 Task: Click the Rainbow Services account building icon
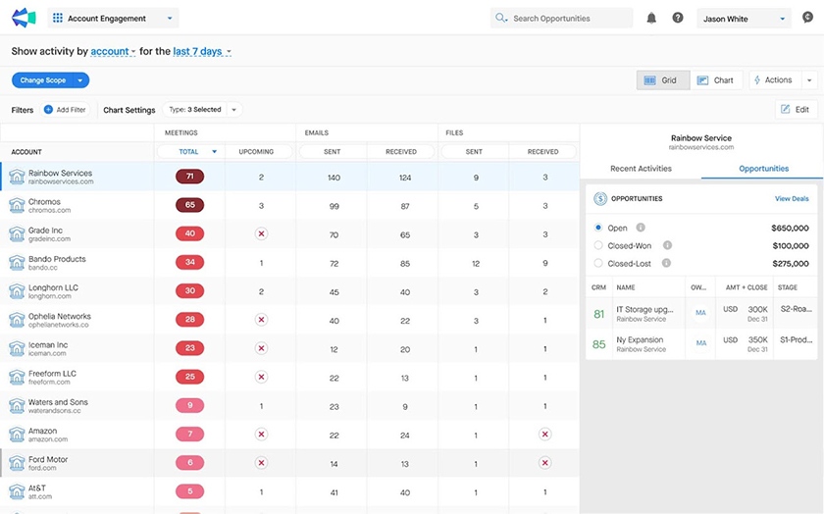[x=17, y=177]
